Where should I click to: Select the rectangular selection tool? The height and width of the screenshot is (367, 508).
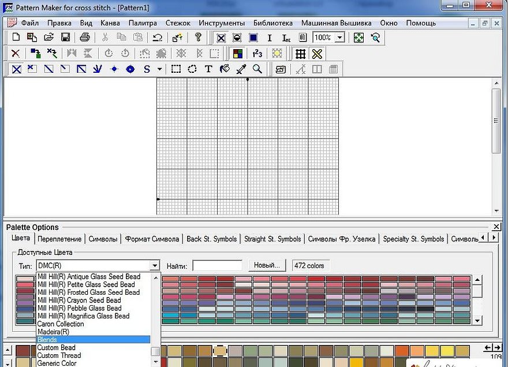point(176,69)
